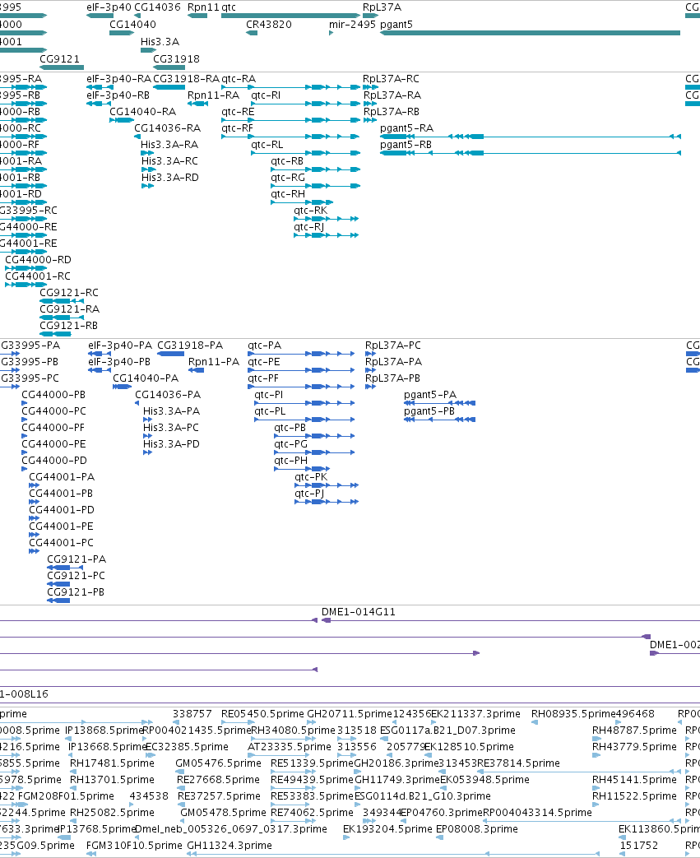
Task: Select protein CG31918-PA
Action: (190, 346)
